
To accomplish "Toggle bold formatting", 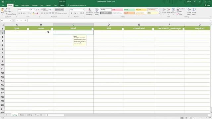I will point(19,13).
